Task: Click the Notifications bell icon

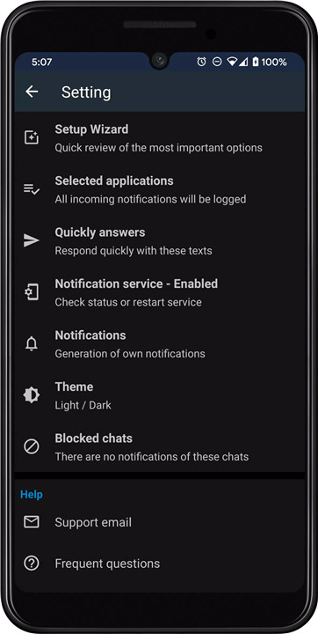Action: (32, 343)
